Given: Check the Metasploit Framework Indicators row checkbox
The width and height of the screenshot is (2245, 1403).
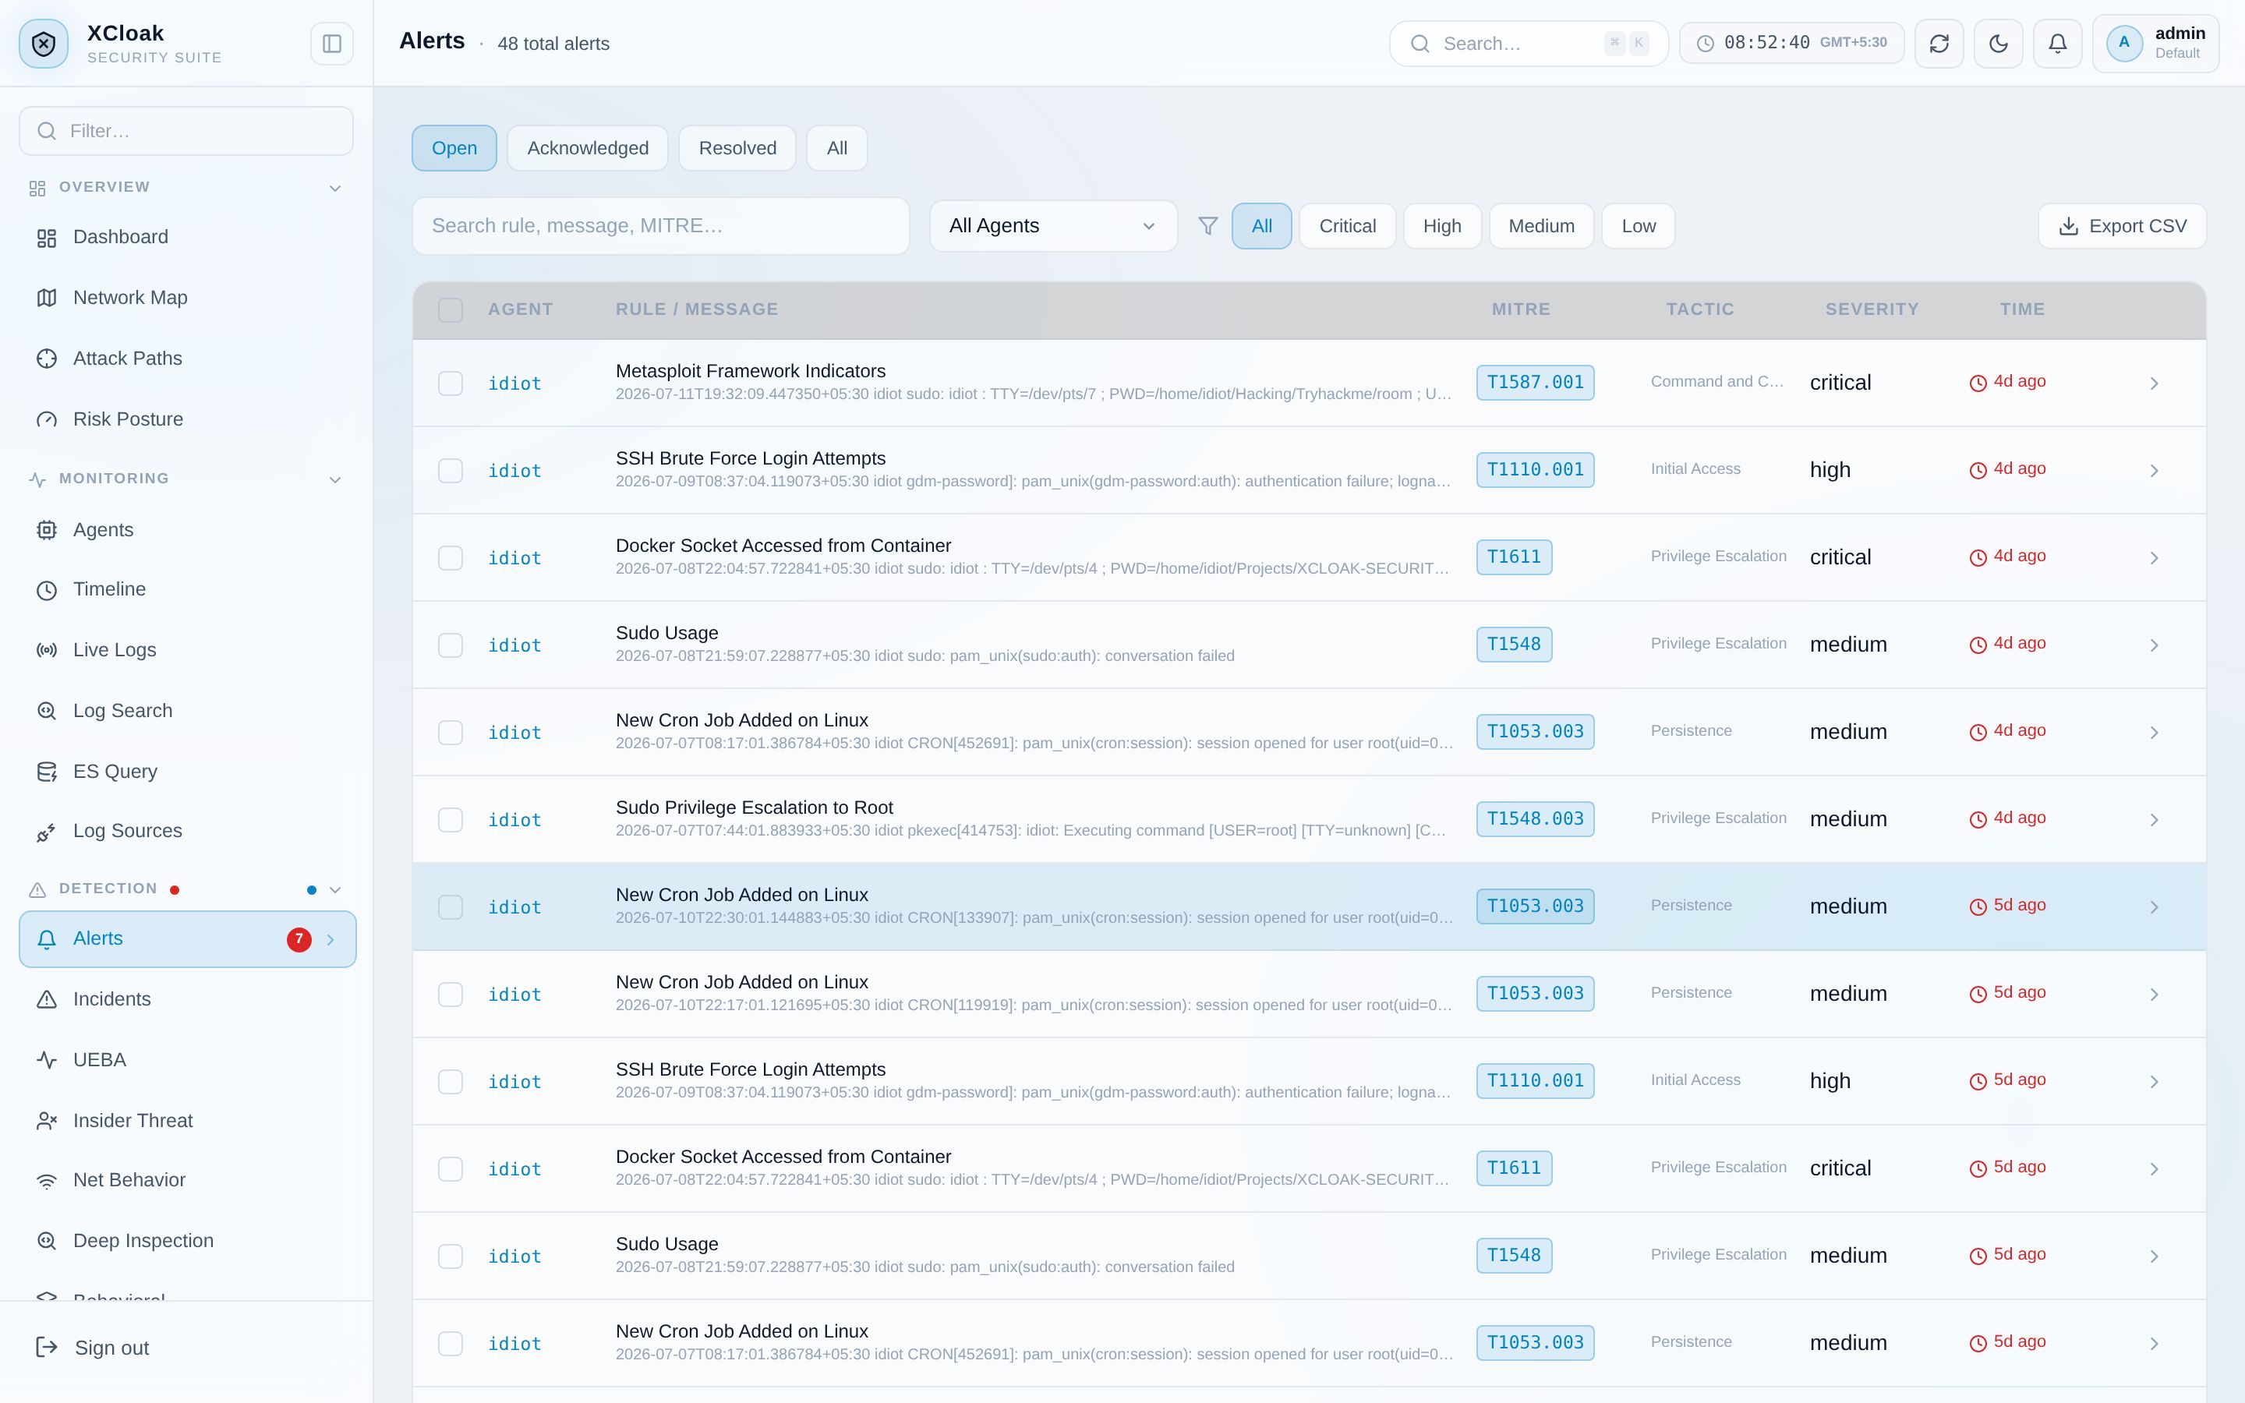Looking at the screenshot, I should tap(450, 383).
